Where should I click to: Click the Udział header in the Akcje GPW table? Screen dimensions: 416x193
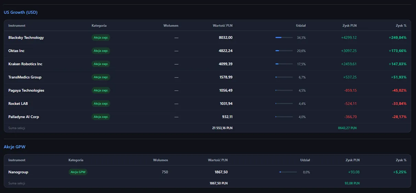click(x=305, y=160)
